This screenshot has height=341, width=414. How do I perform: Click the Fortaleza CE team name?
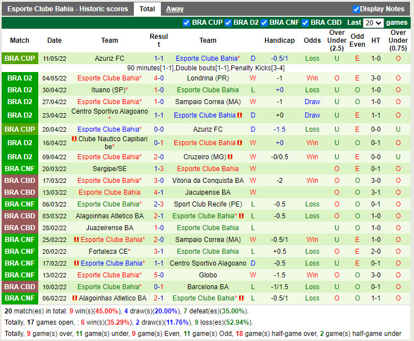coord(108,252)
